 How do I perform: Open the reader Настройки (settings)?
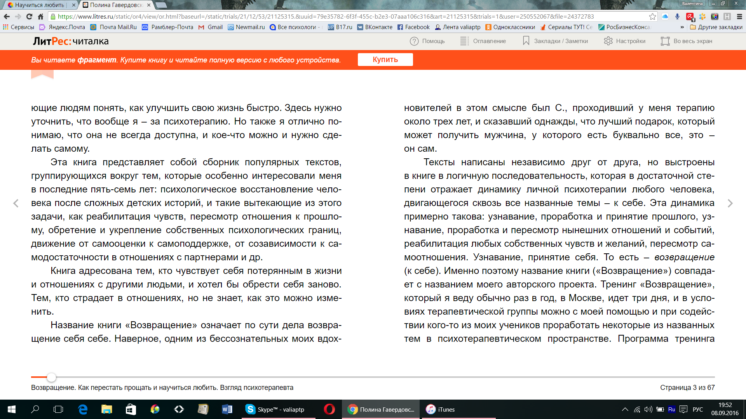tap(625, 41)
